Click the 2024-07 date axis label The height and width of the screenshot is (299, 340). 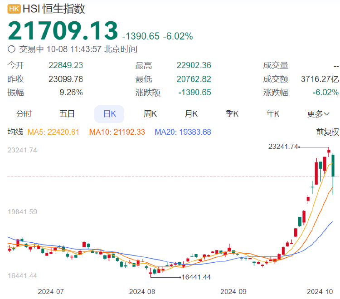51,291
